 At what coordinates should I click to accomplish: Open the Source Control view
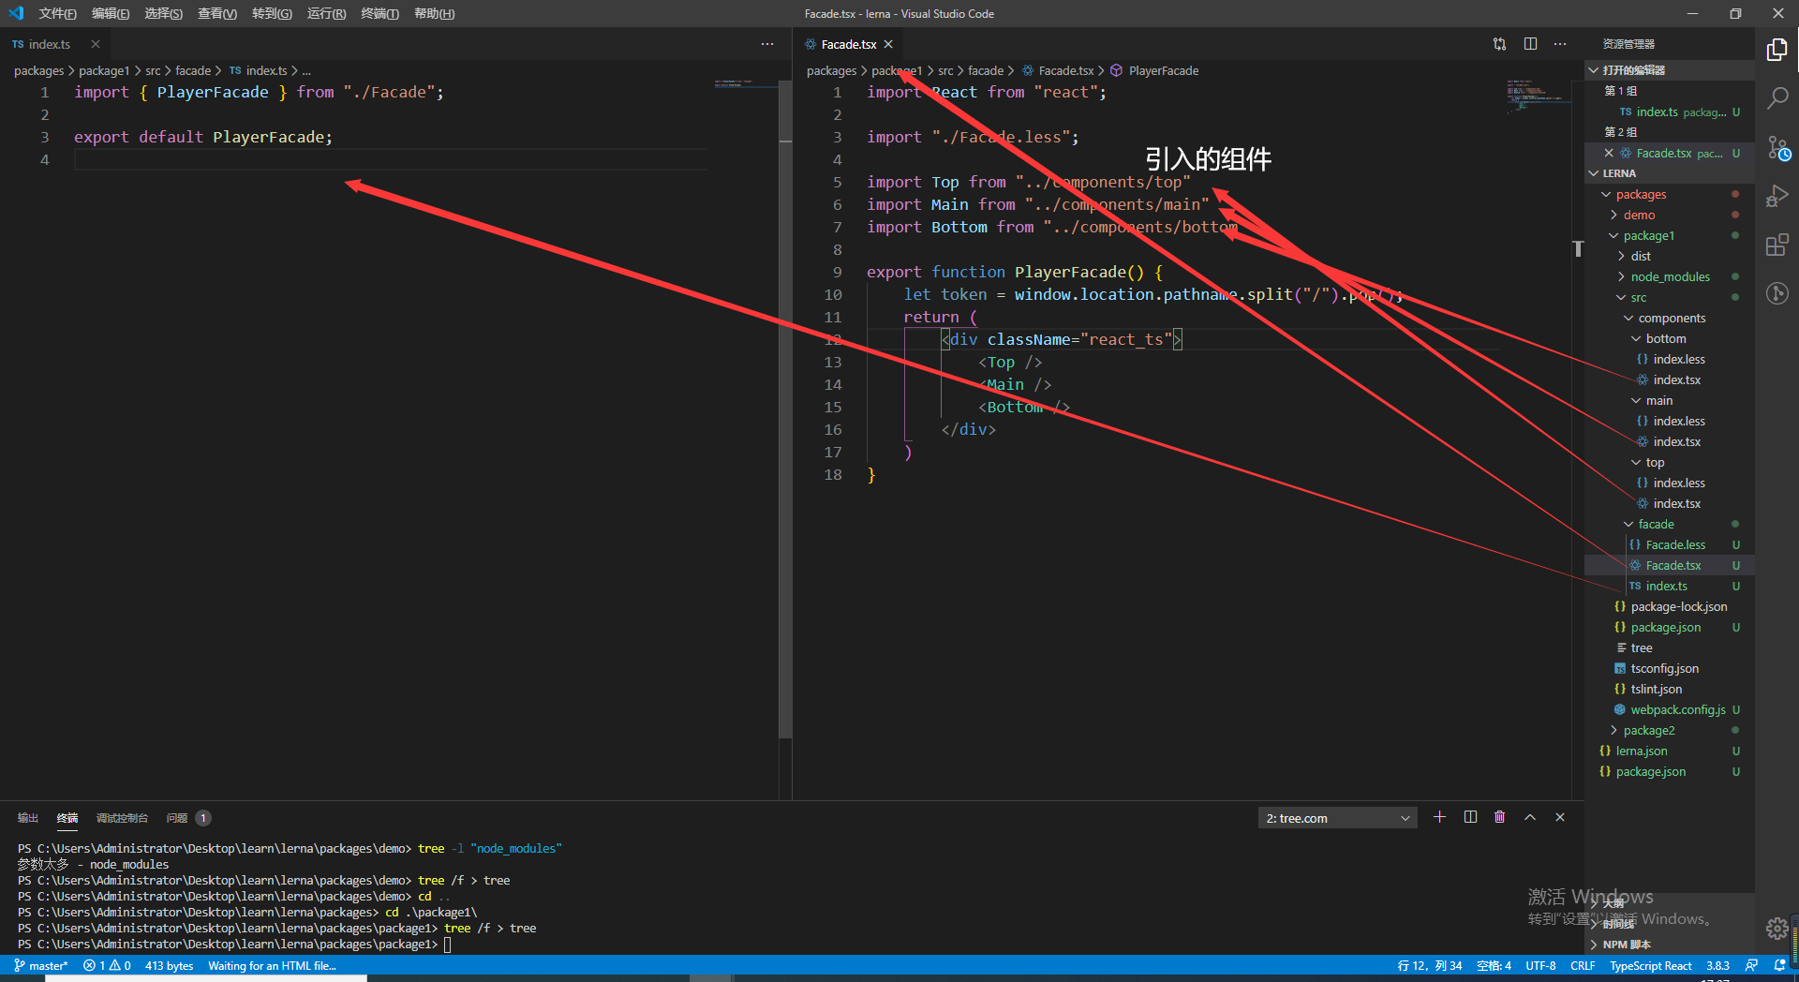pos(1777,147)
